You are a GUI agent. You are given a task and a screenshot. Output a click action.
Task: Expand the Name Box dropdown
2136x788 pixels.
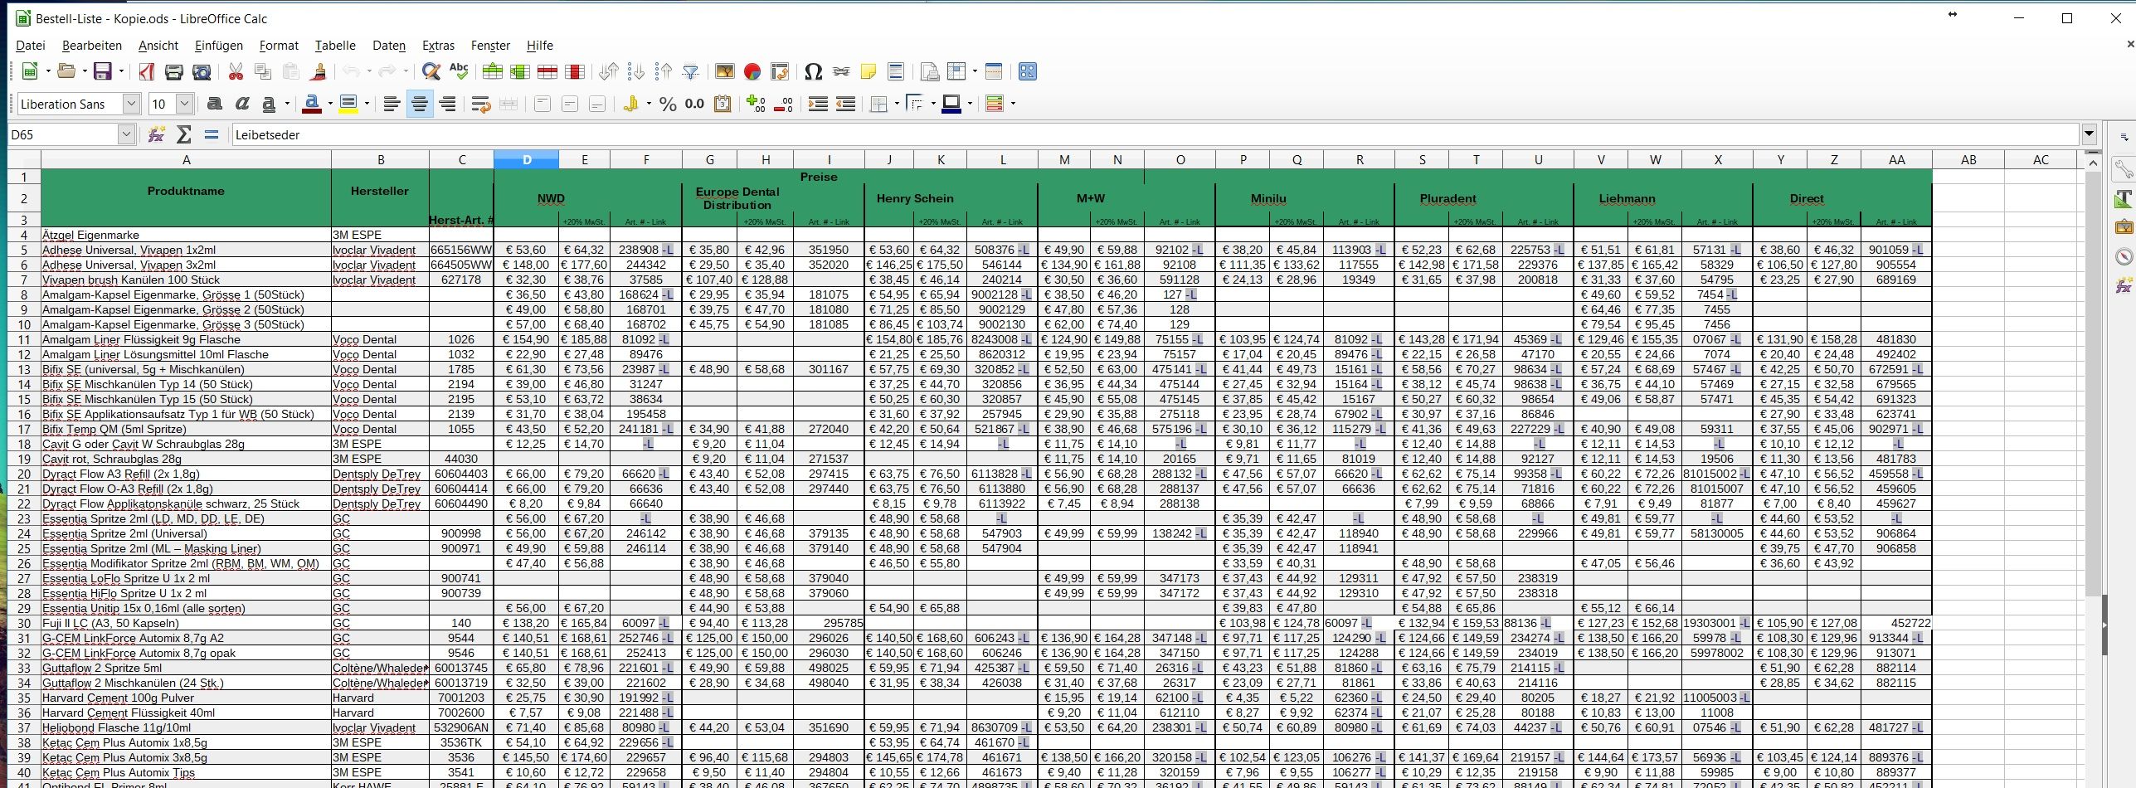pos(126,134)
